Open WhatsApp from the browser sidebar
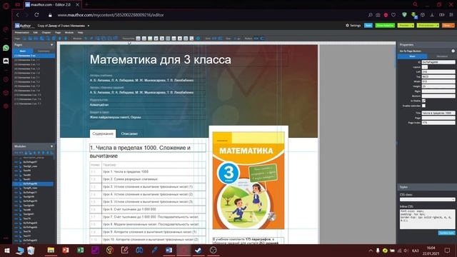 tap(6, 48)
